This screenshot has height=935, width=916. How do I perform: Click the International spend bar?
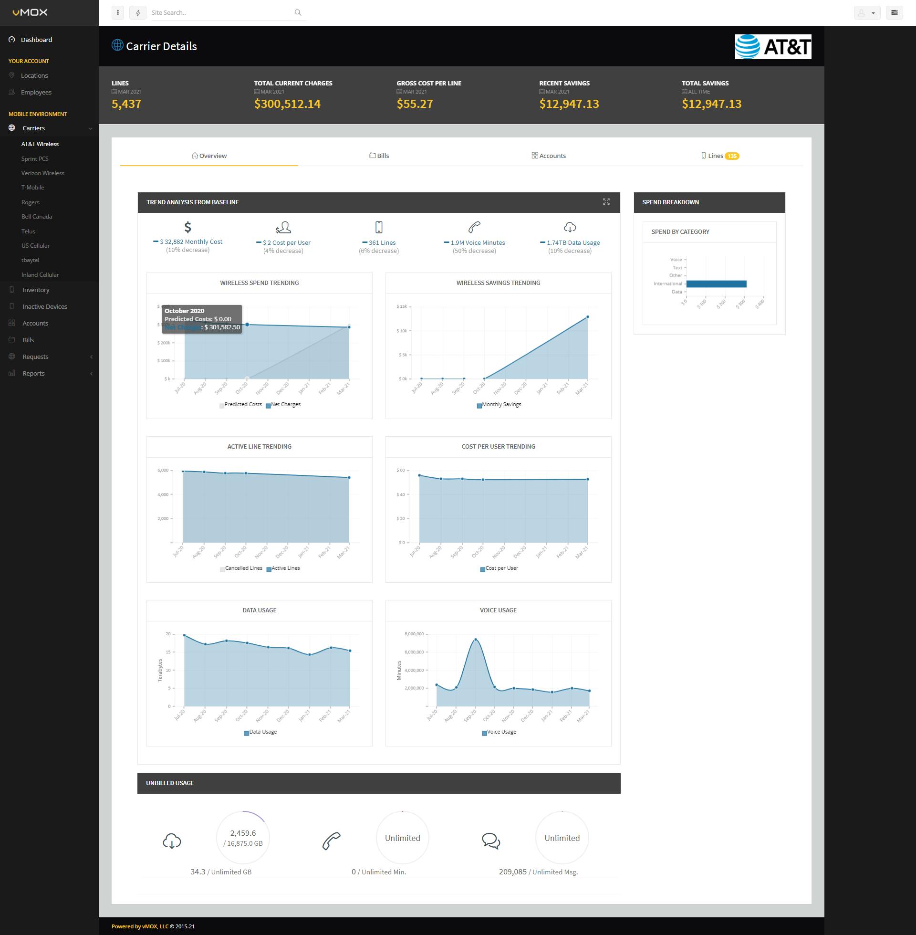716,284
